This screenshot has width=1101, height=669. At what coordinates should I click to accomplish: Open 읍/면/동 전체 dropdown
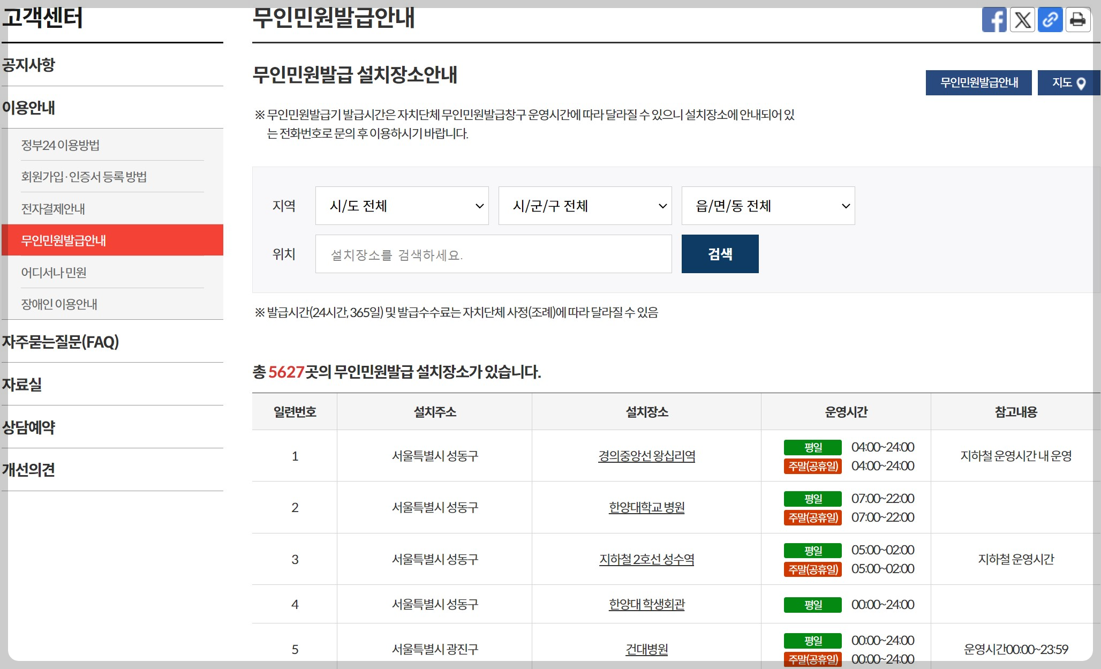click(768, 206)
